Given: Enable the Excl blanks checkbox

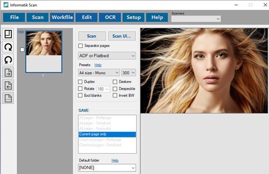Looking at the screenshot, I should 80,95.
